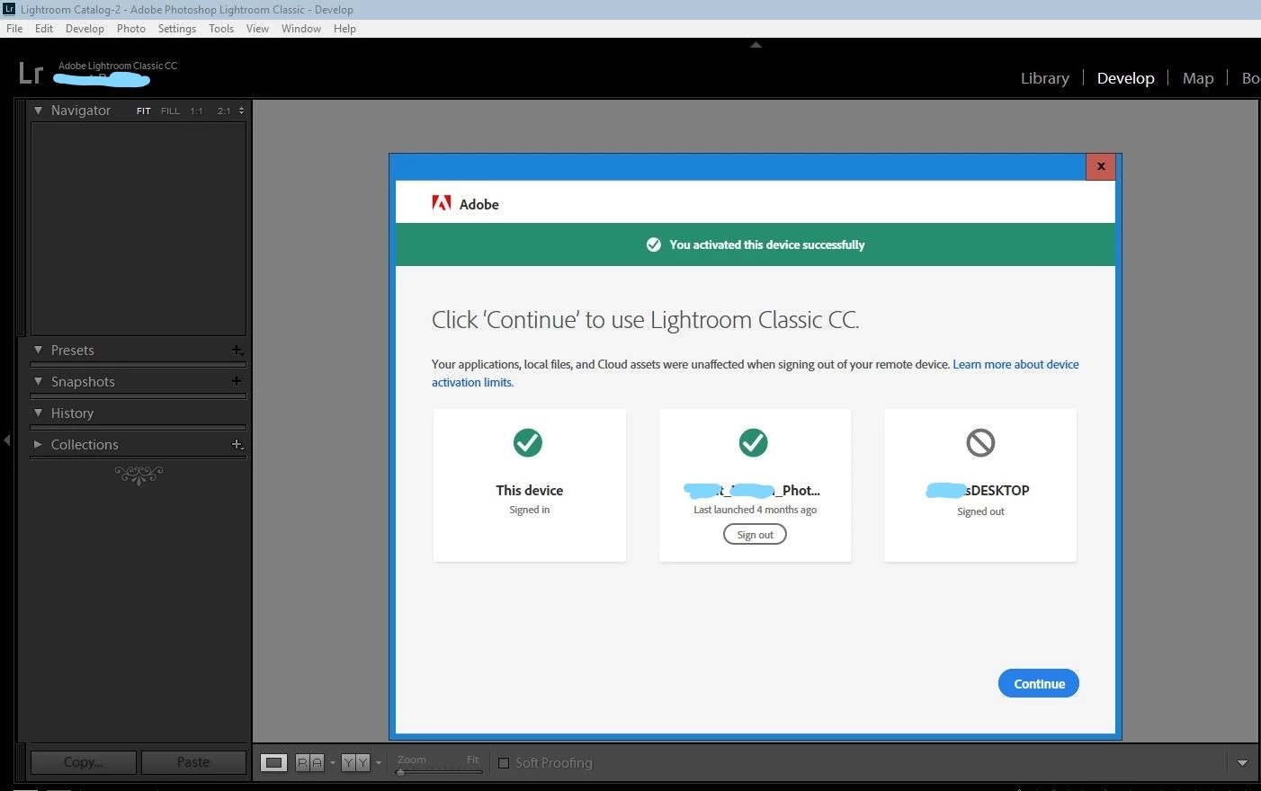Screen dimensions: 1261x791
Task: Click the 'Signed out' status text
Action: [980, 511]
